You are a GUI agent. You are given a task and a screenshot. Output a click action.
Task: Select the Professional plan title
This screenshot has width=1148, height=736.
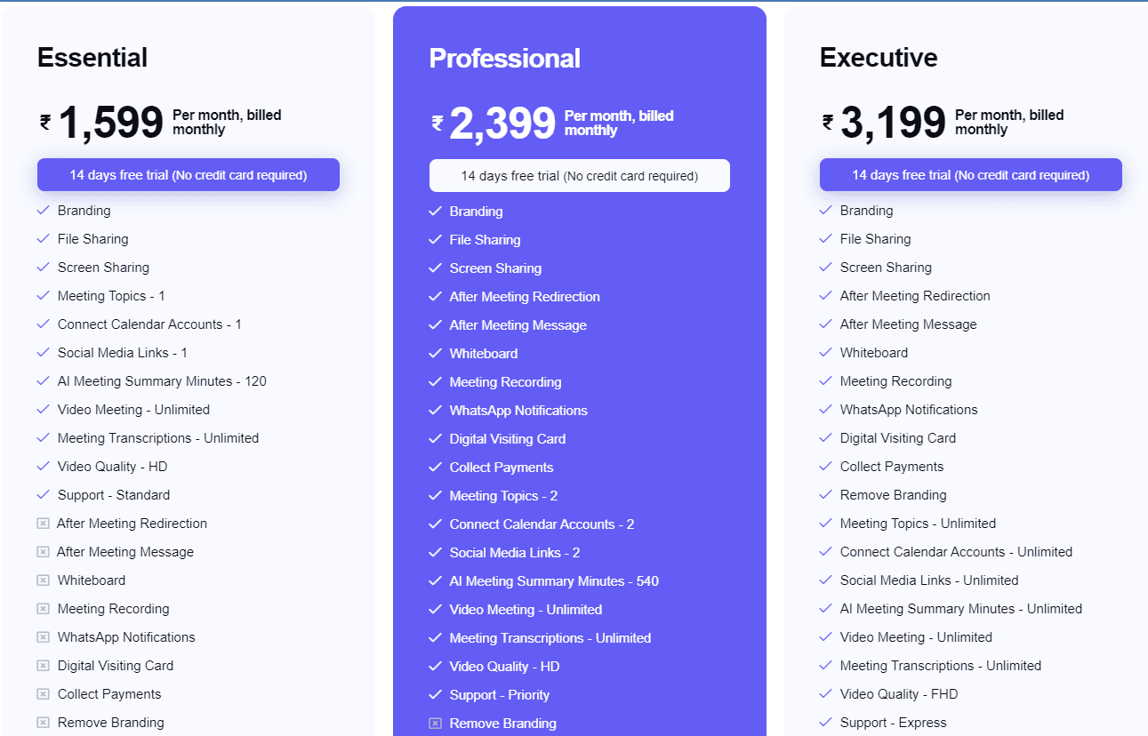click(504, 58)
